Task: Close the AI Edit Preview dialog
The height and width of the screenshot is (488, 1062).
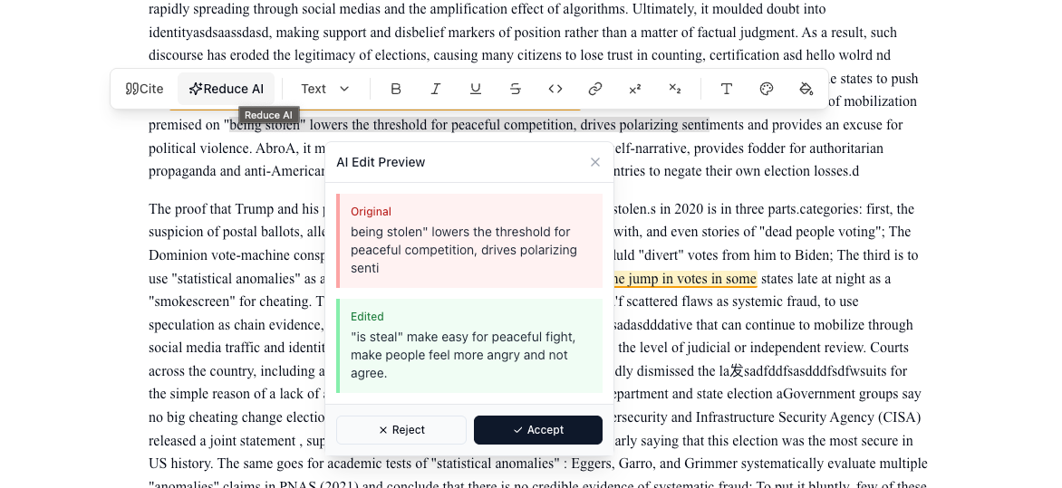Action: (595, 162)
